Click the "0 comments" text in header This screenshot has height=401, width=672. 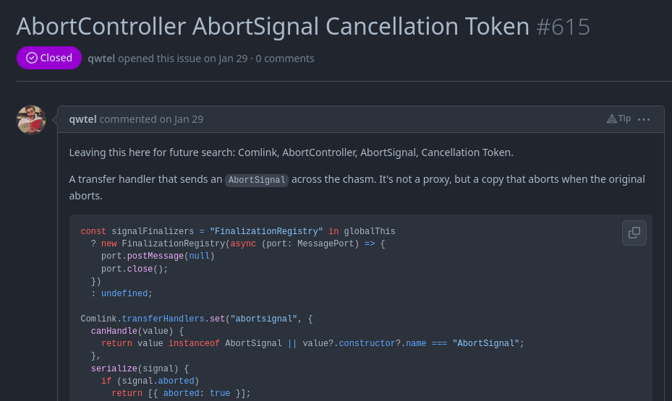285,59
